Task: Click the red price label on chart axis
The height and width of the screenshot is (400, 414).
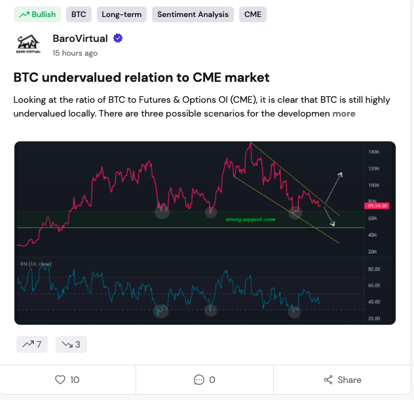Action: click(x=380, y=206)
